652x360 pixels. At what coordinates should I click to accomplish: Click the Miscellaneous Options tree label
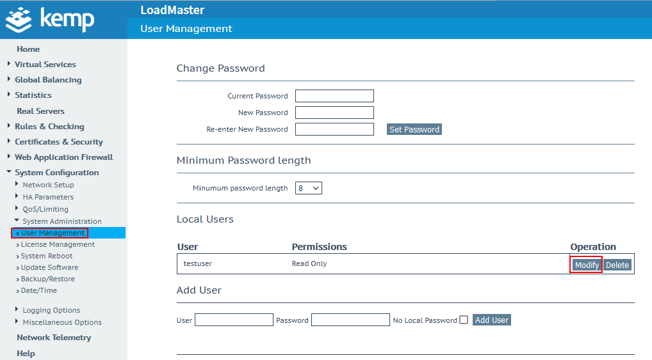[62, 322]
